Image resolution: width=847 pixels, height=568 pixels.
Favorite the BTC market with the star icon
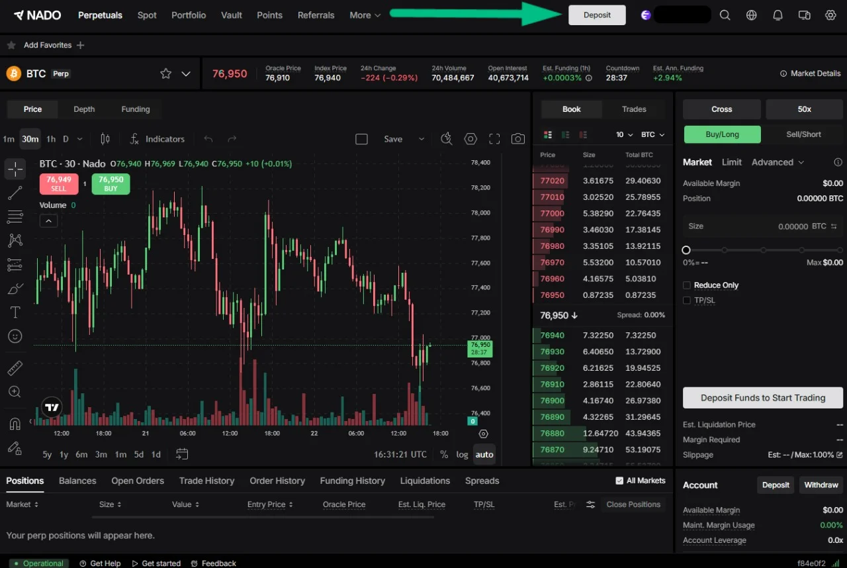(x=166, y=73)
